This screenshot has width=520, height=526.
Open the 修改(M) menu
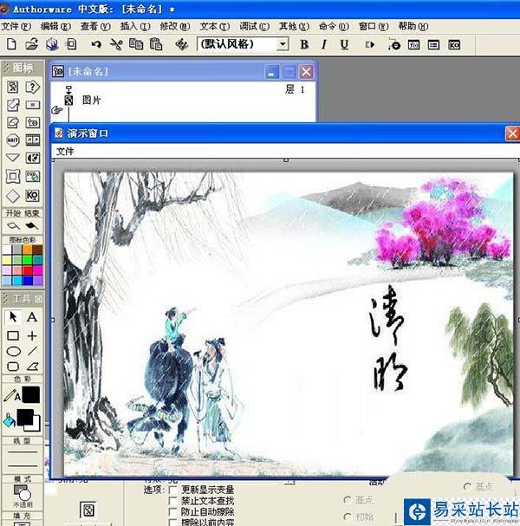pos(175,26)
